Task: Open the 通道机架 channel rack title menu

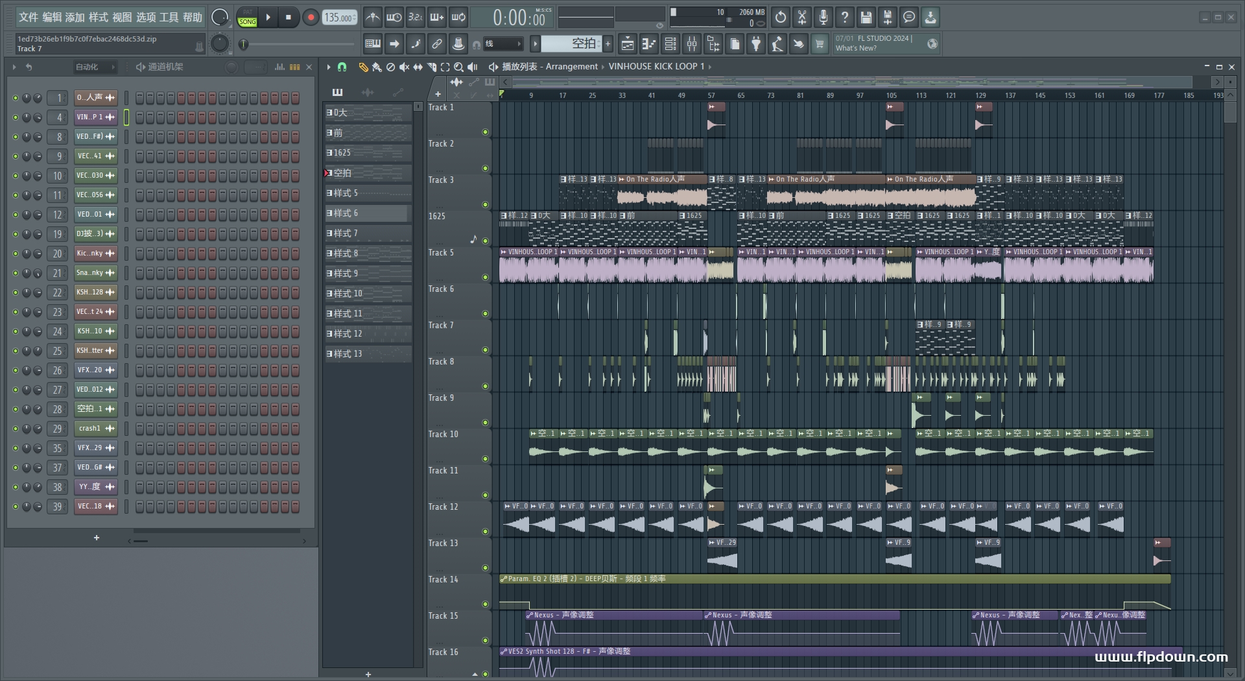Action: click(165, 67)
